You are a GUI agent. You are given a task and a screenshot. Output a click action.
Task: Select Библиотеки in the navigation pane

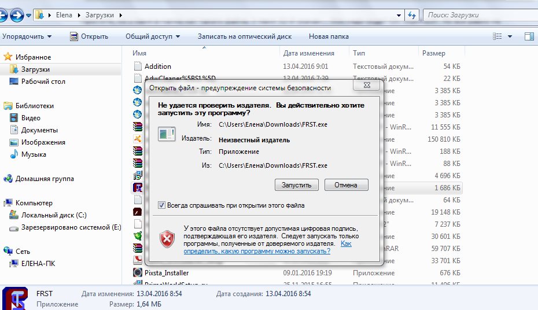coord(35,106)
